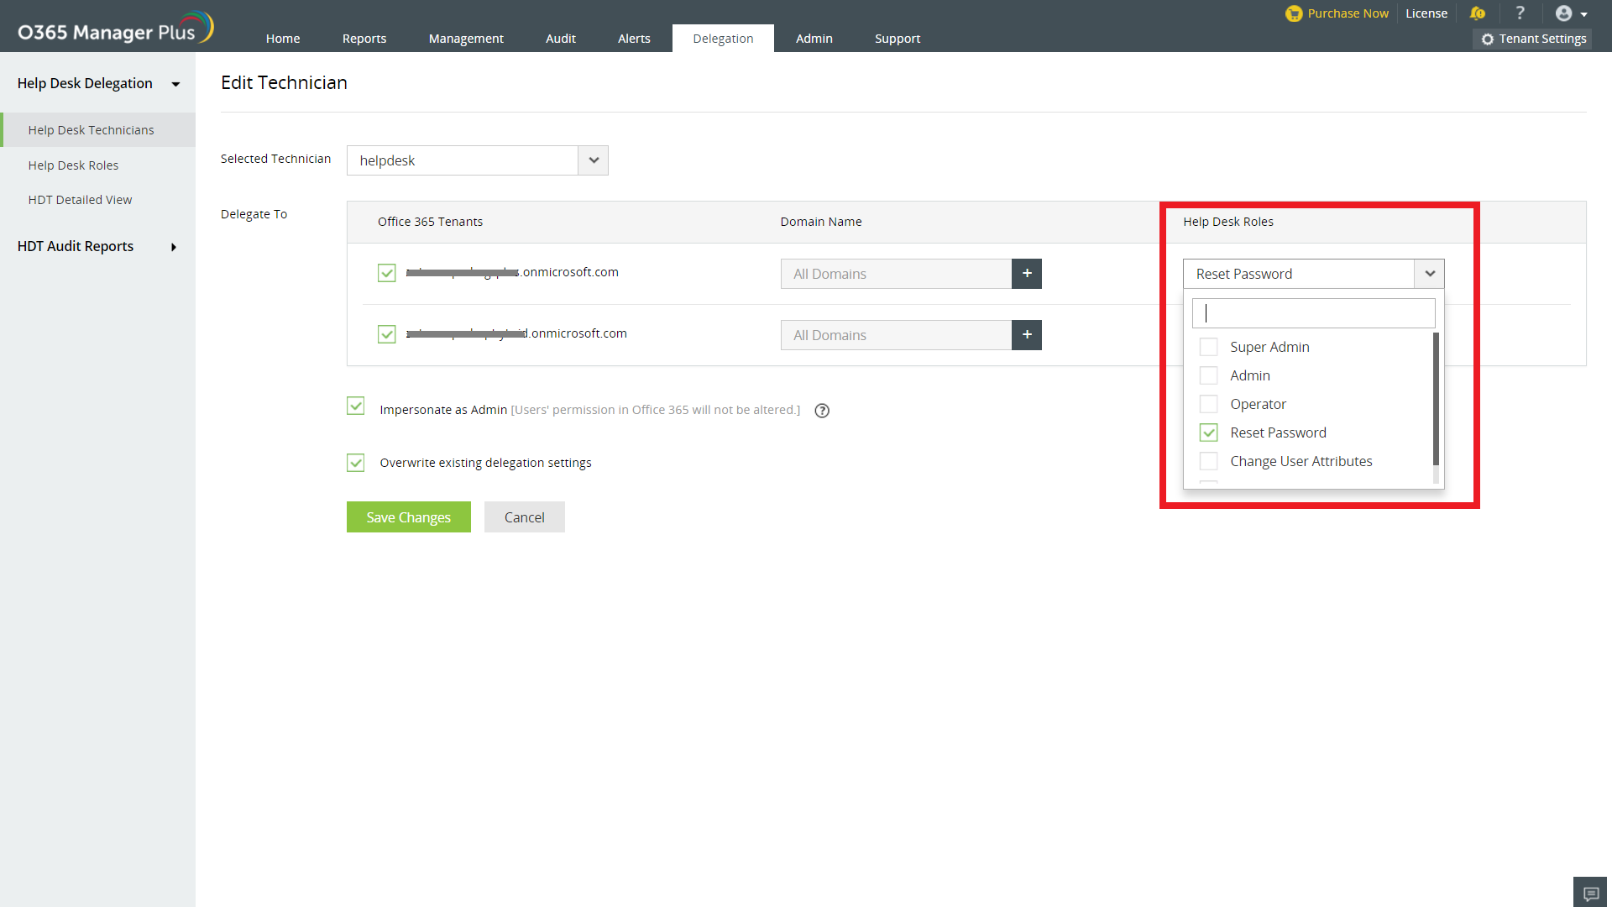Collapse the Reset Password roles dropdown arrow
The height and width of the screenshot is (907, 1612).
click(x=1429, y=274)
